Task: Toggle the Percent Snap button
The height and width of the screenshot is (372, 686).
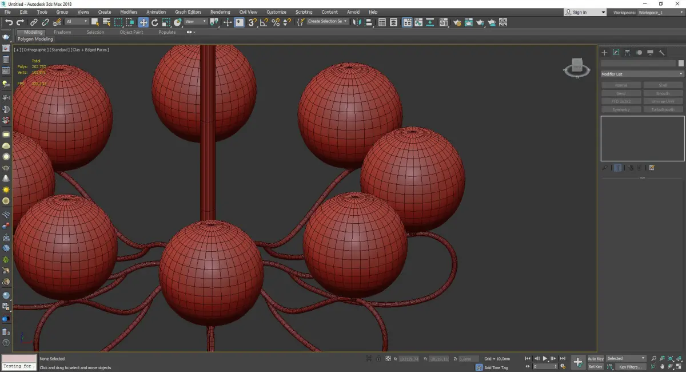Action: click(x=276, y=22)
